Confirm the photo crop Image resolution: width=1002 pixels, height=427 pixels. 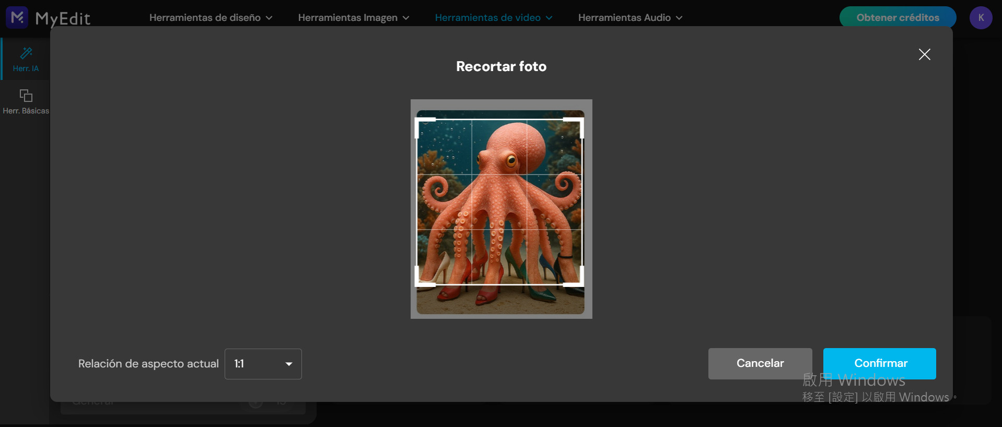(x=880, y=363)
